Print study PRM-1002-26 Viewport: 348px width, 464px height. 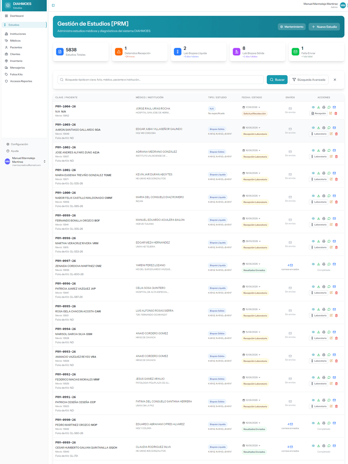coord(324,150)
